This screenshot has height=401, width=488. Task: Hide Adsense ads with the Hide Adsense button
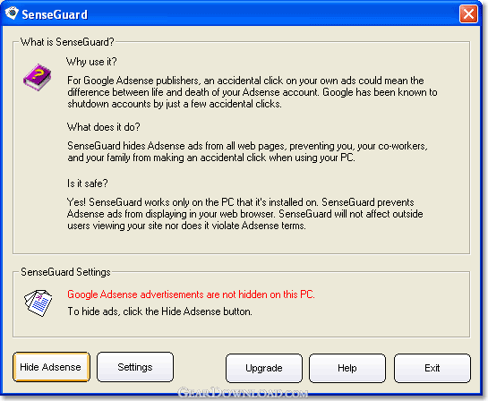coord(51,367)
